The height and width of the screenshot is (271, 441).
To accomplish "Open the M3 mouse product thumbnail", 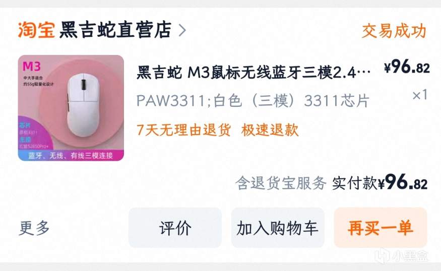I will coord(71,108).
